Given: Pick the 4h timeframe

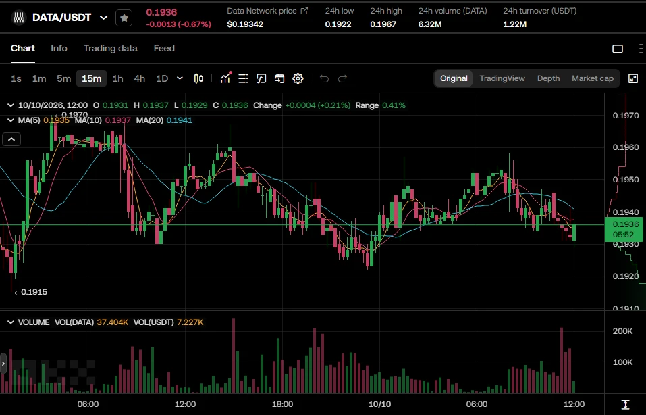Looking at the screenshot, I should click(x=140, y=78).
